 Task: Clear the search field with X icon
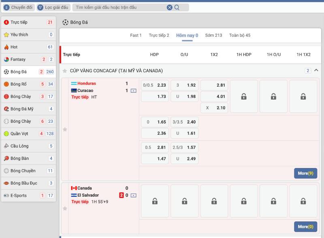click(x=170, y=7)
